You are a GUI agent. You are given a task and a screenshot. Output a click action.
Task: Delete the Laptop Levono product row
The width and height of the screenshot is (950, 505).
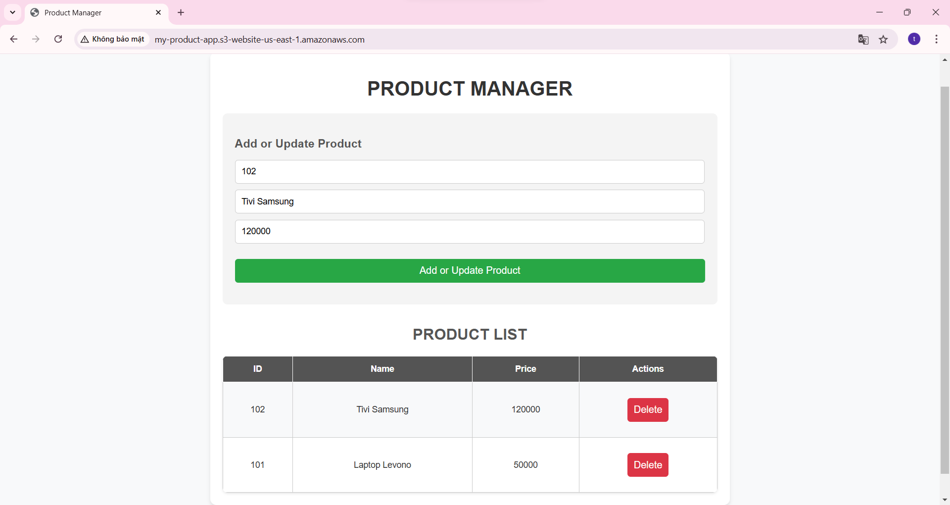click(648, 465)
